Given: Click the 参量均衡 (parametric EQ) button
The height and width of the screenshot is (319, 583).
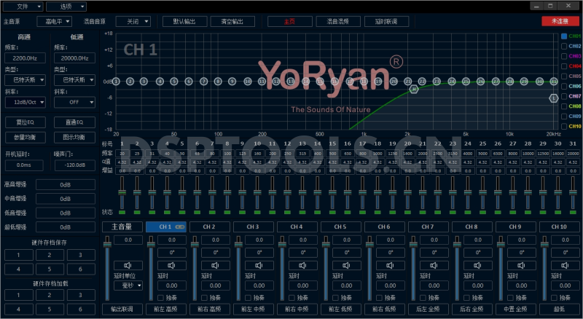Looking at the screenshot, I should (26, 137).
